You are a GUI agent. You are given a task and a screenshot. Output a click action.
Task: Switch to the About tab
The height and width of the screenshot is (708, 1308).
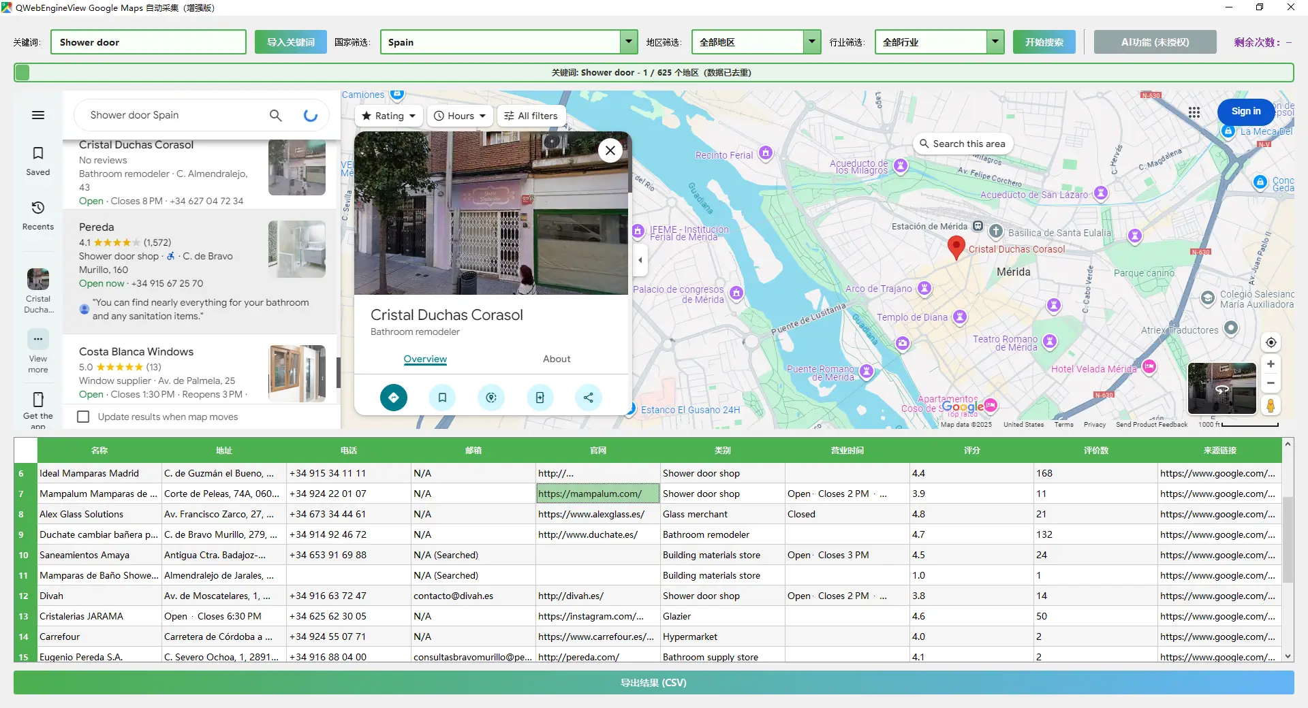pos(557,359)
